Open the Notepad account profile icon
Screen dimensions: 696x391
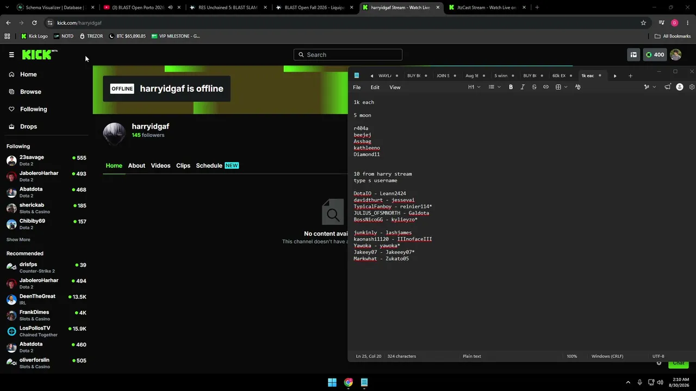click(680, 87)
